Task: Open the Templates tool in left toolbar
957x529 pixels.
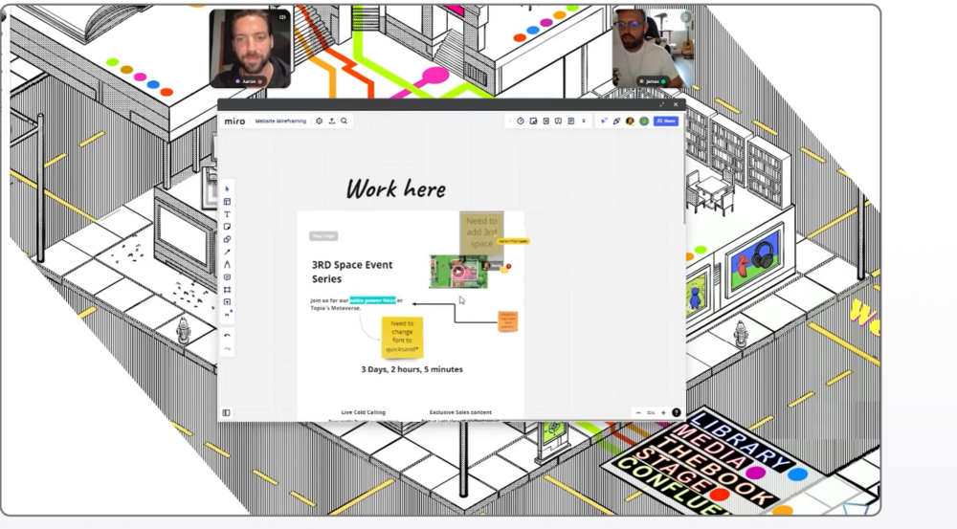Action: pos(227,202)
